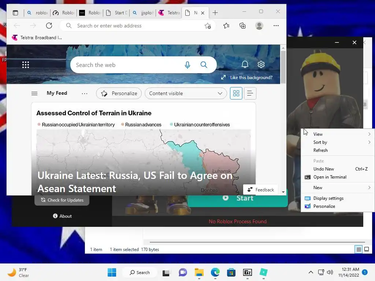375x281 pixels.
Task: Open Display settings from context menu
Action: [x=337, y=198]
